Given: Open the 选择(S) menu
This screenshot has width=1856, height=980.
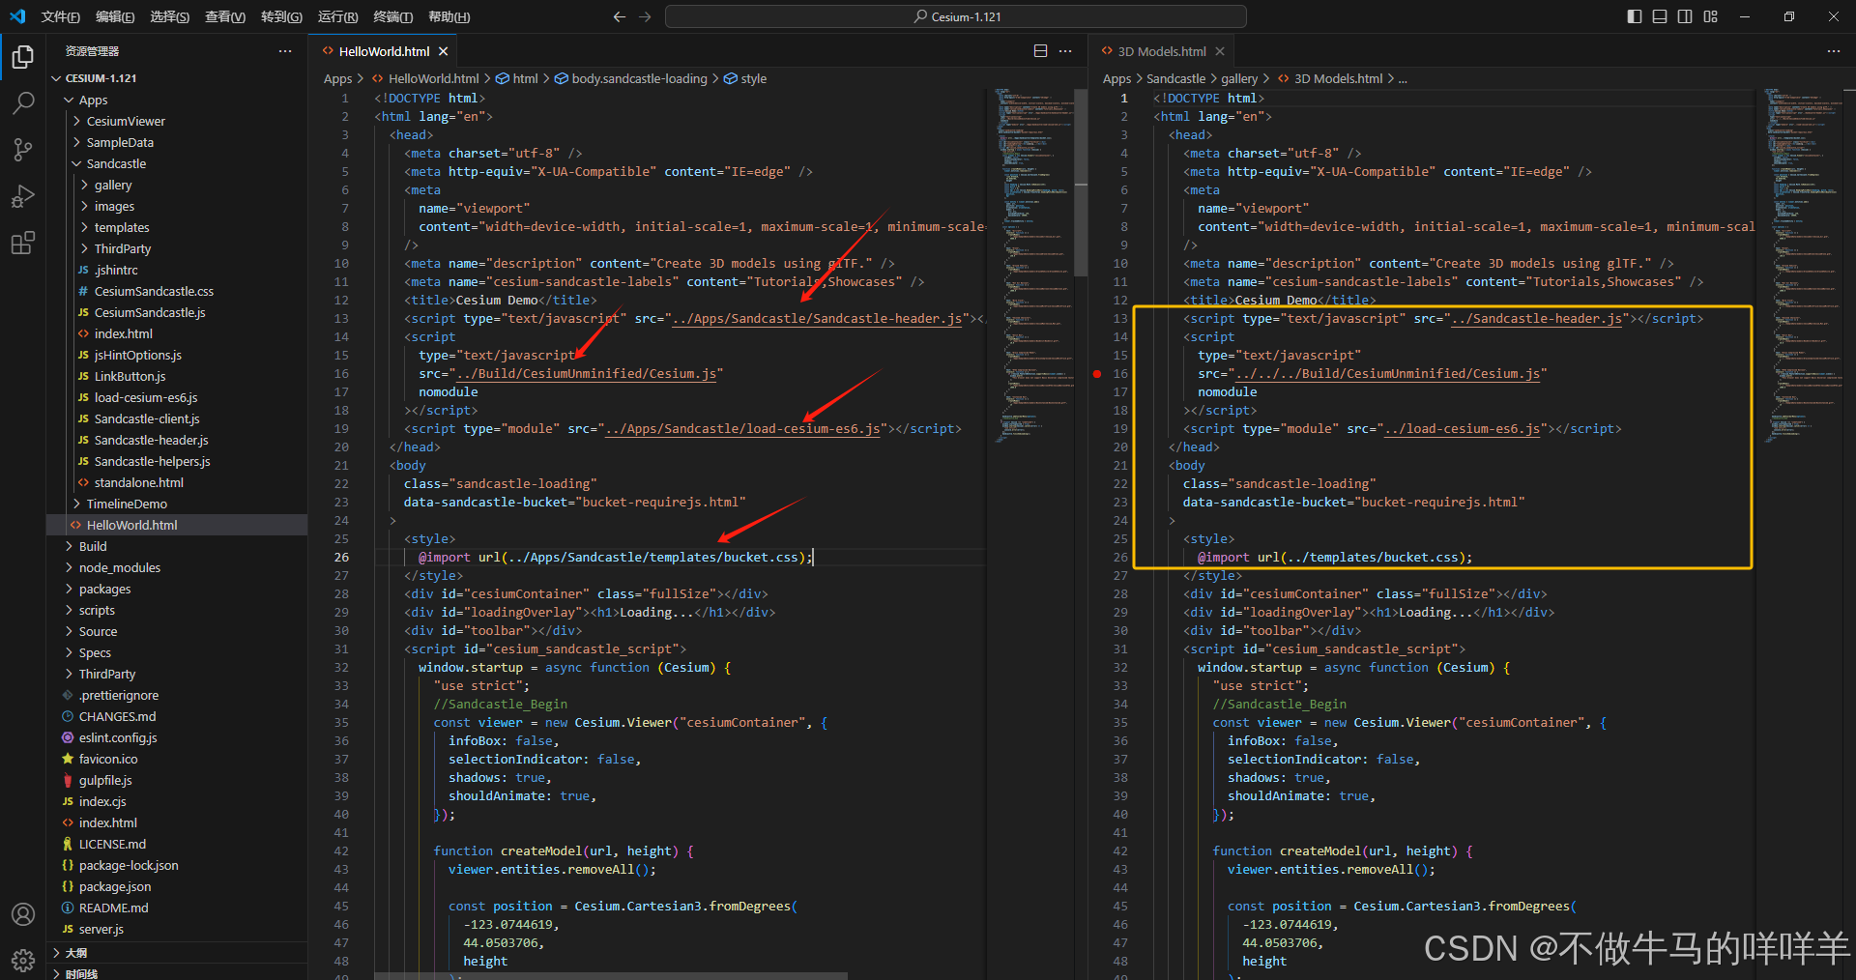Looking at the screenshot, I should click(170, 16).
